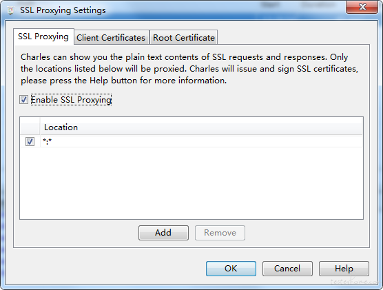This screenshot has height=290, width=383.
Task: Cancel the SSL proxying changes
Action: 287,269
